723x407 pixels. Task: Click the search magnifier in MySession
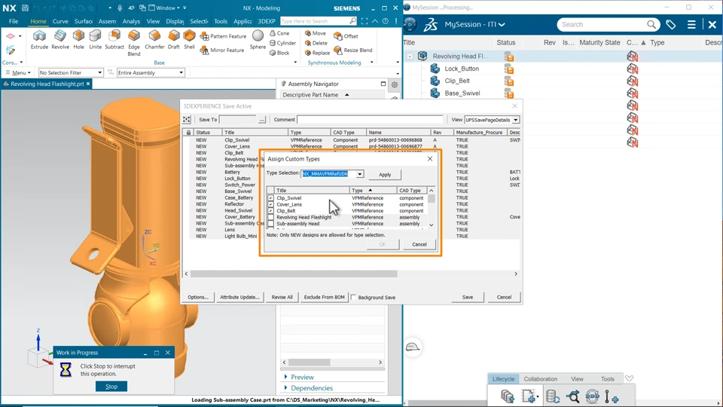651,24
